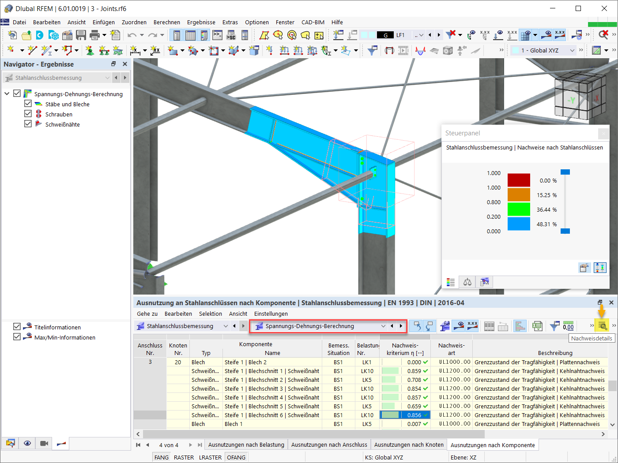Switch to Ausnutzungen nach Knoten tab
The image size is (618, 463).
point(409,445)
